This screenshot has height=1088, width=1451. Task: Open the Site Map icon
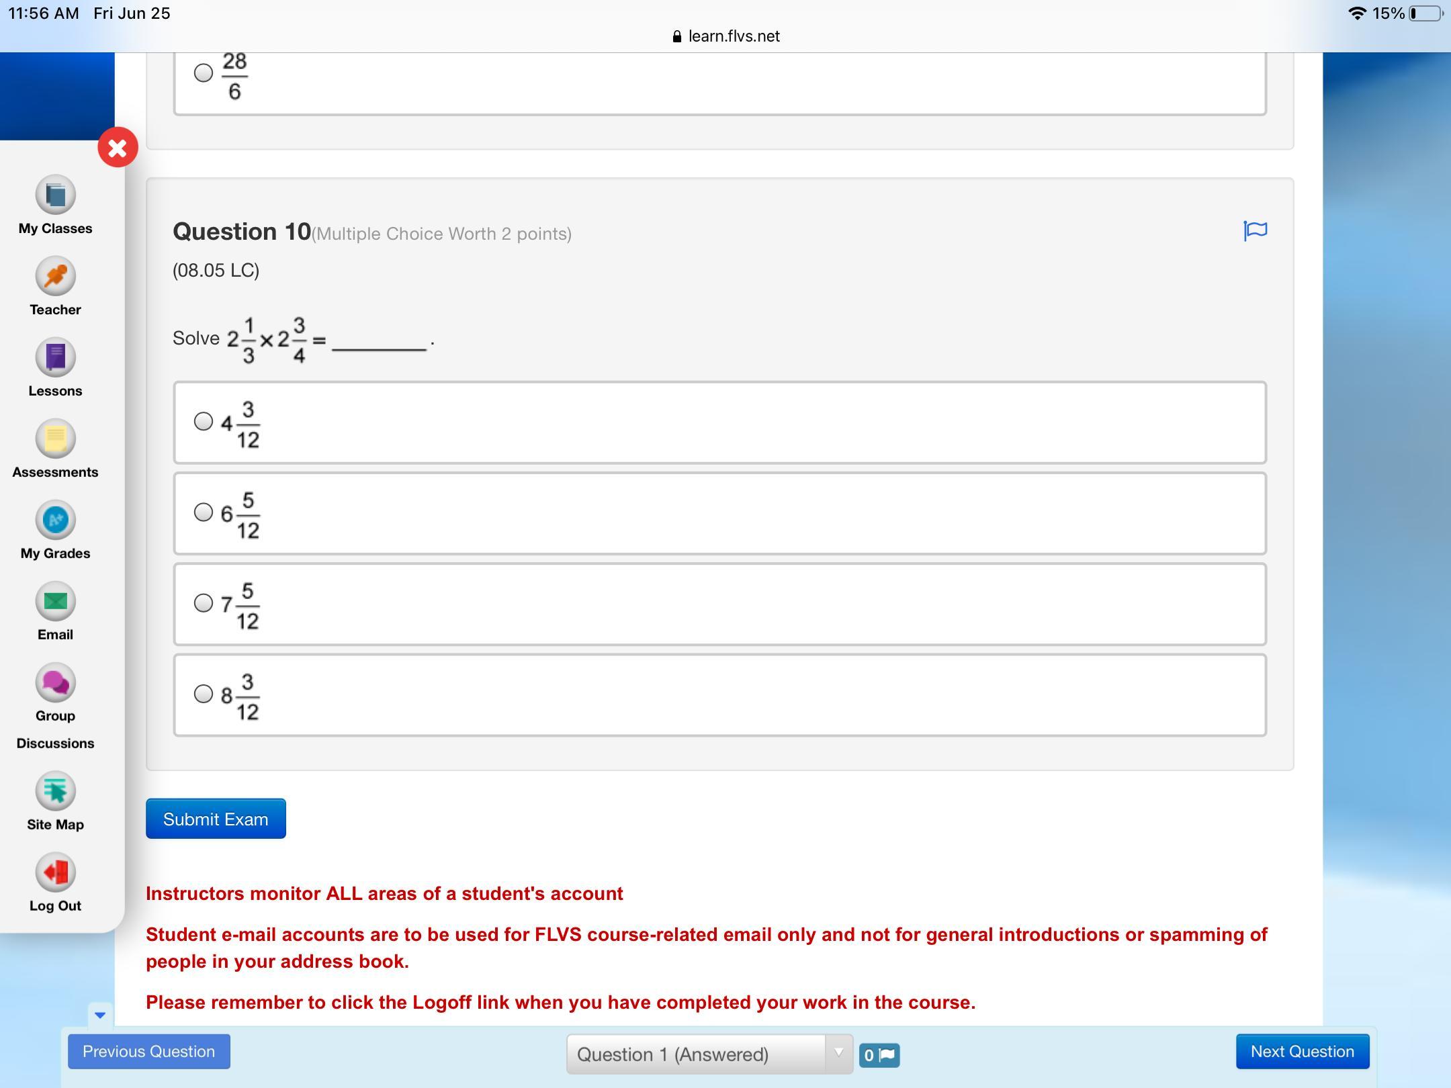(x=55, y=791)
